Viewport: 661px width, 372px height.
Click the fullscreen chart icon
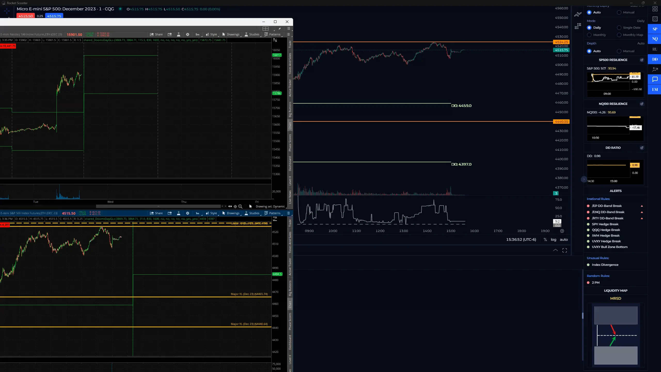coord(565,250)
